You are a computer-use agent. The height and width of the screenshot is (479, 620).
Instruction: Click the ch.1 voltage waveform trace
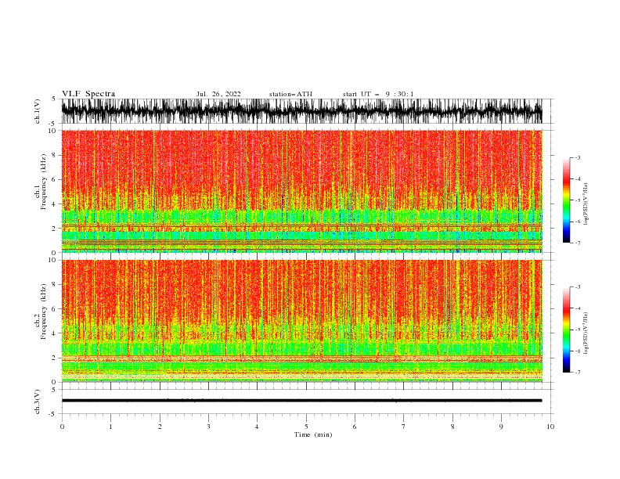tap(301, 111)
